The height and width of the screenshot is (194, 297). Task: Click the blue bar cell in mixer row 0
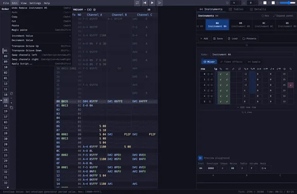tap(252, 74)
